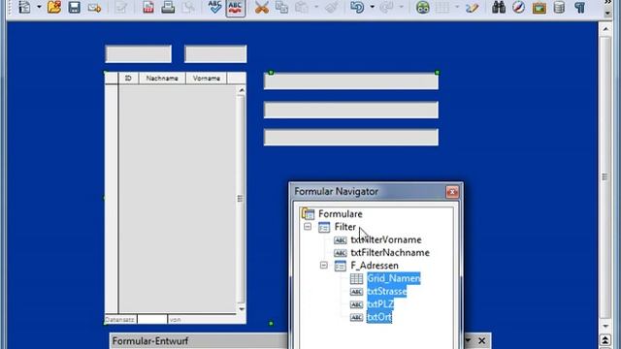Click the Datensatz record number field
Viewport: 621px width, 349px height.
click(x=152, y=319)
